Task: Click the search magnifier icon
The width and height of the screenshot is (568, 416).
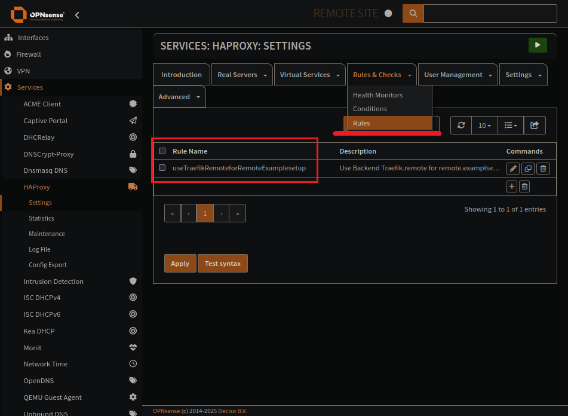Action: coord(413,14)
